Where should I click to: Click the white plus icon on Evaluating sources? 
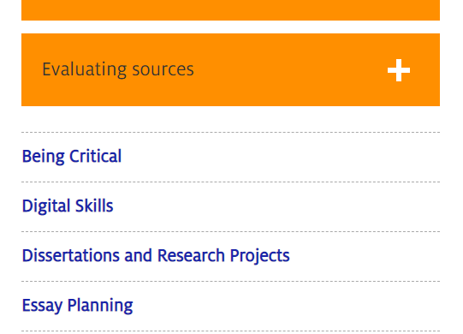point(399,70)
